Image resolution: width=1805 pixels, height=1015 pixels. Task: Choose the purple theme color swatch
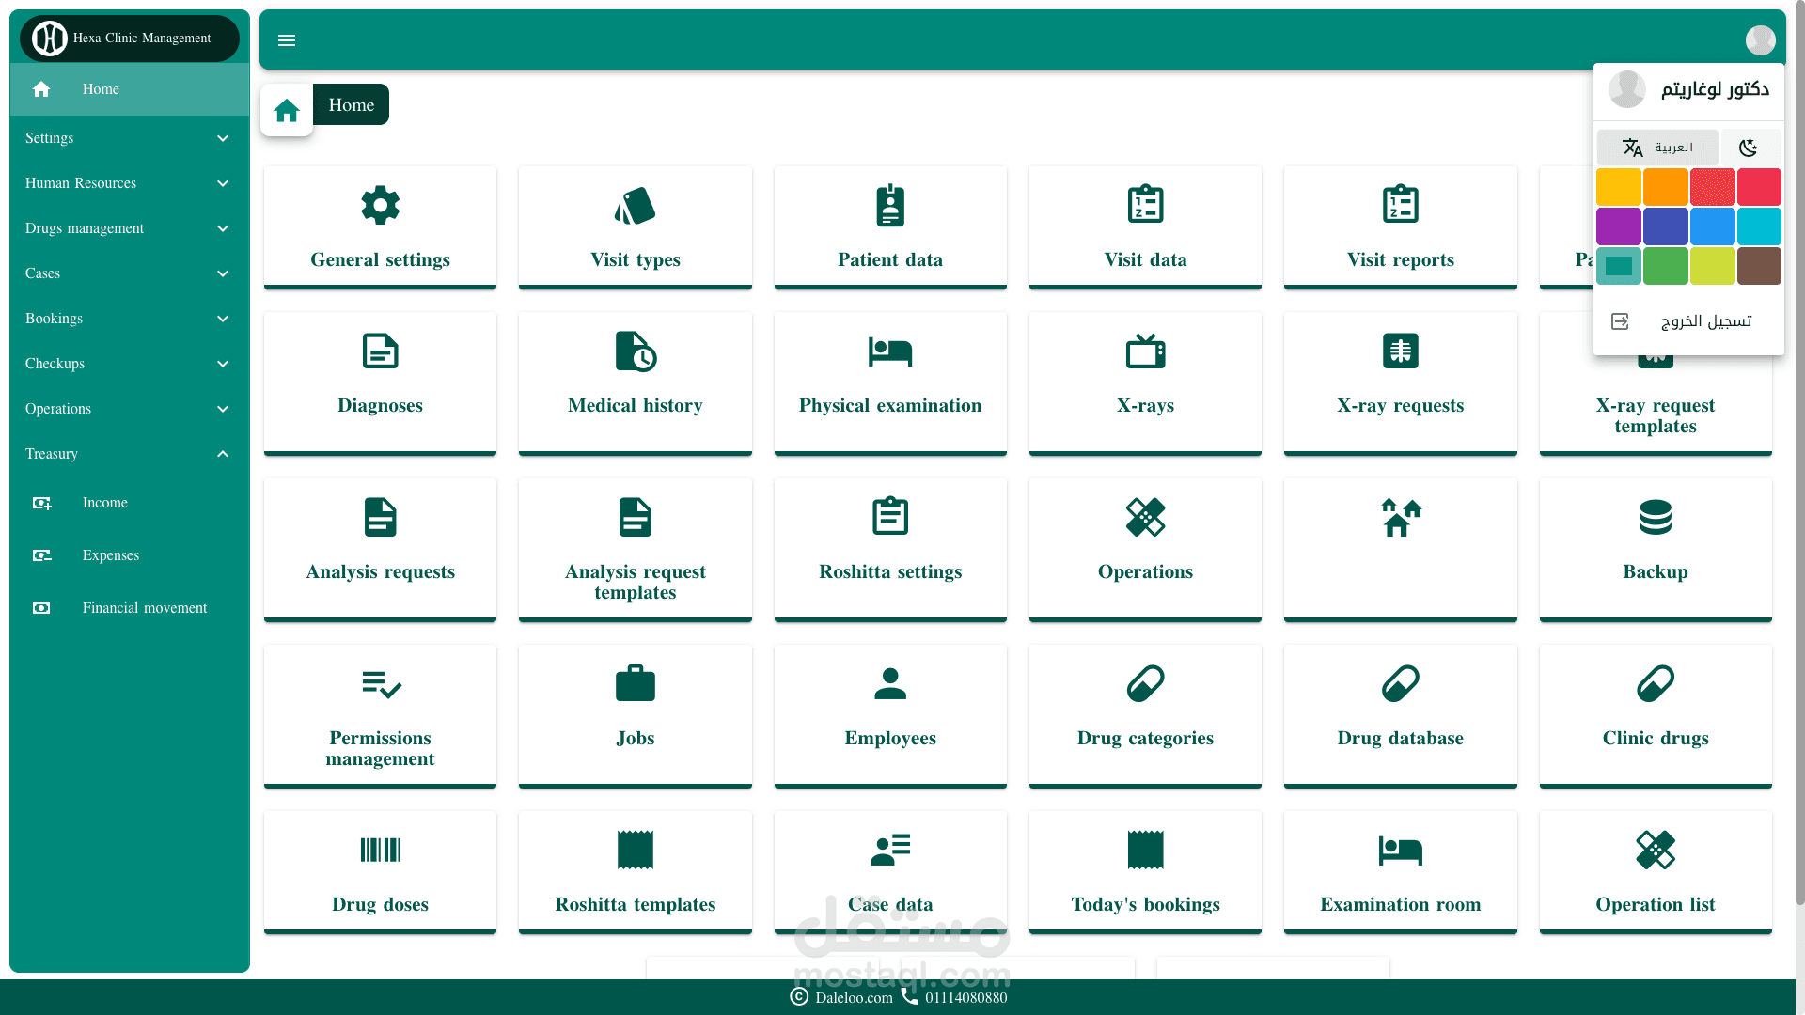click(1618, 226)
